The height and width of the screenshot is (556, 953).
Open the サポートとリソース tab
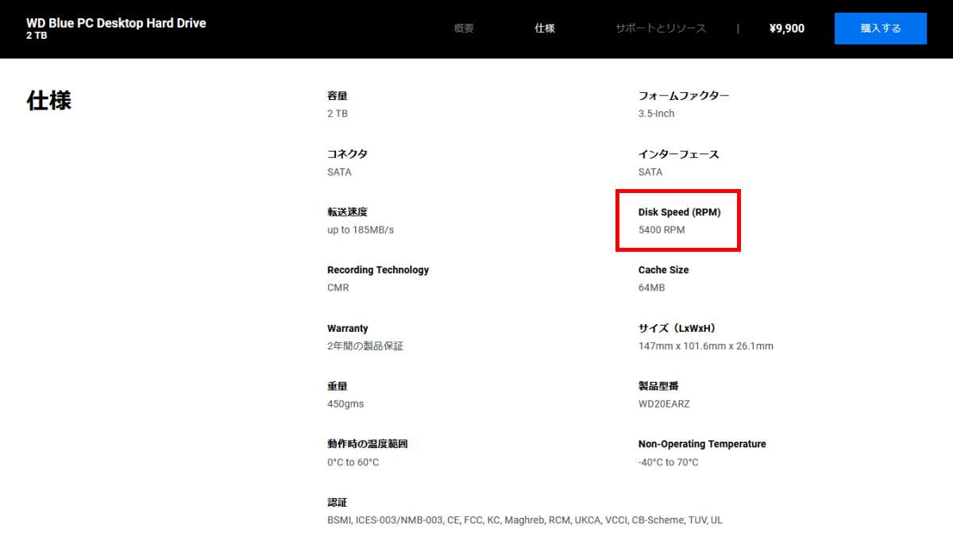[660, 29]
